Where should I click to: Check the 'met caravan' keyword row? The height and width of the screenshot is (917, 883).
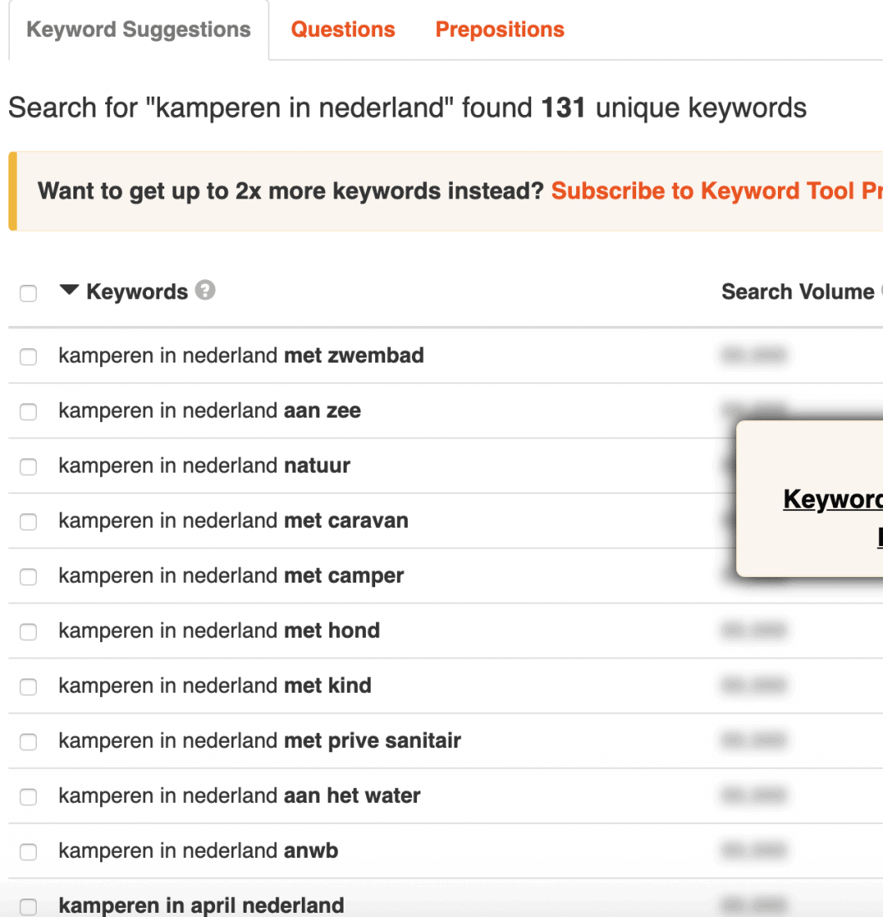28,522
